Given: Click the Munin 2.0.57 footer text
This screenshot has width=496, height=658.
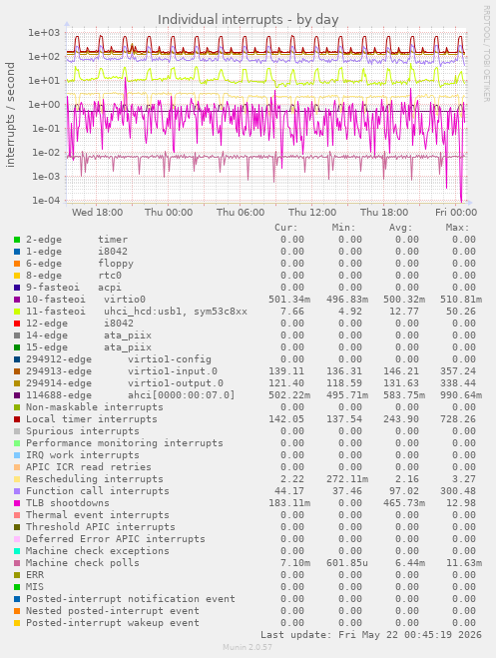Looking at the screenshot, I should tap(248, 647).
